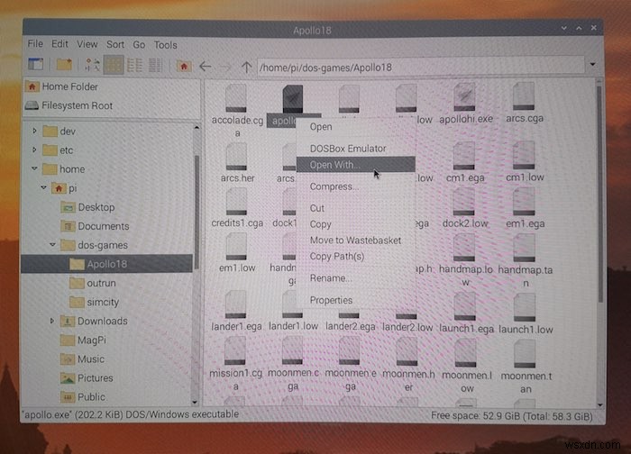Collapse the pi folder tree node
This screenshot has width=631, height=454.
pyautogui.click(x=44, y=187)
